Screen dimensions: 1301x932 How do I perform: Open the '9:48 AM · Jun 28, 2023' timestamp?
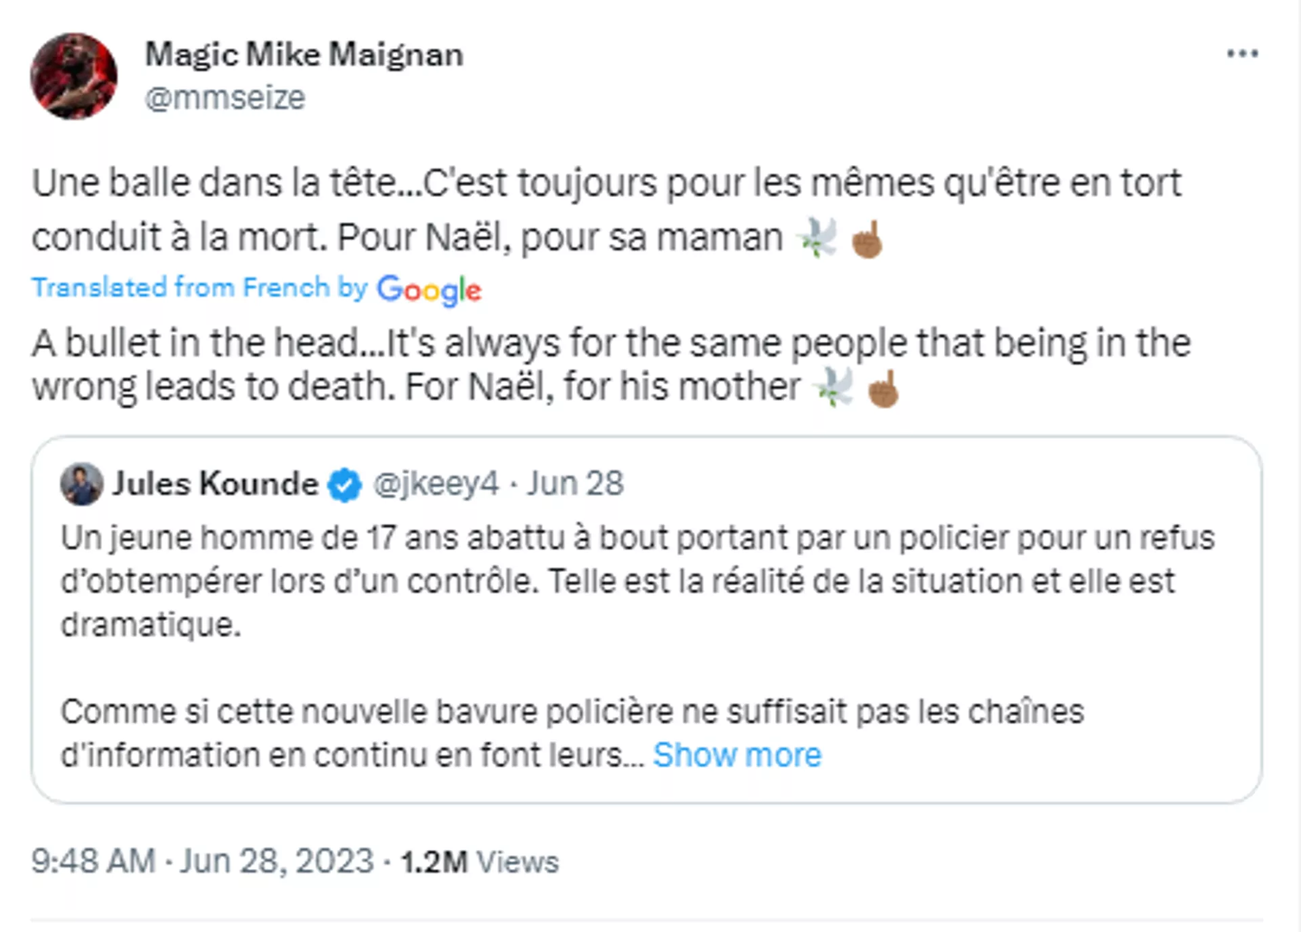pos(202,861)
